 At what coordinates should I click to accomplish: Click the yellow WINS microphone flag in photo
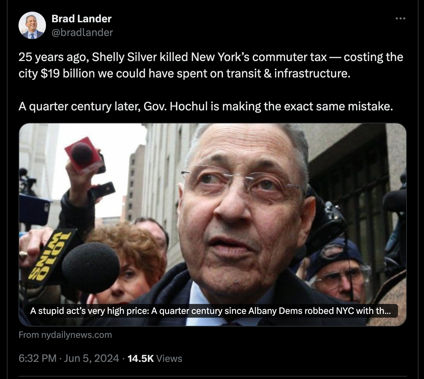pyautogui.click(x=51, y=255)
